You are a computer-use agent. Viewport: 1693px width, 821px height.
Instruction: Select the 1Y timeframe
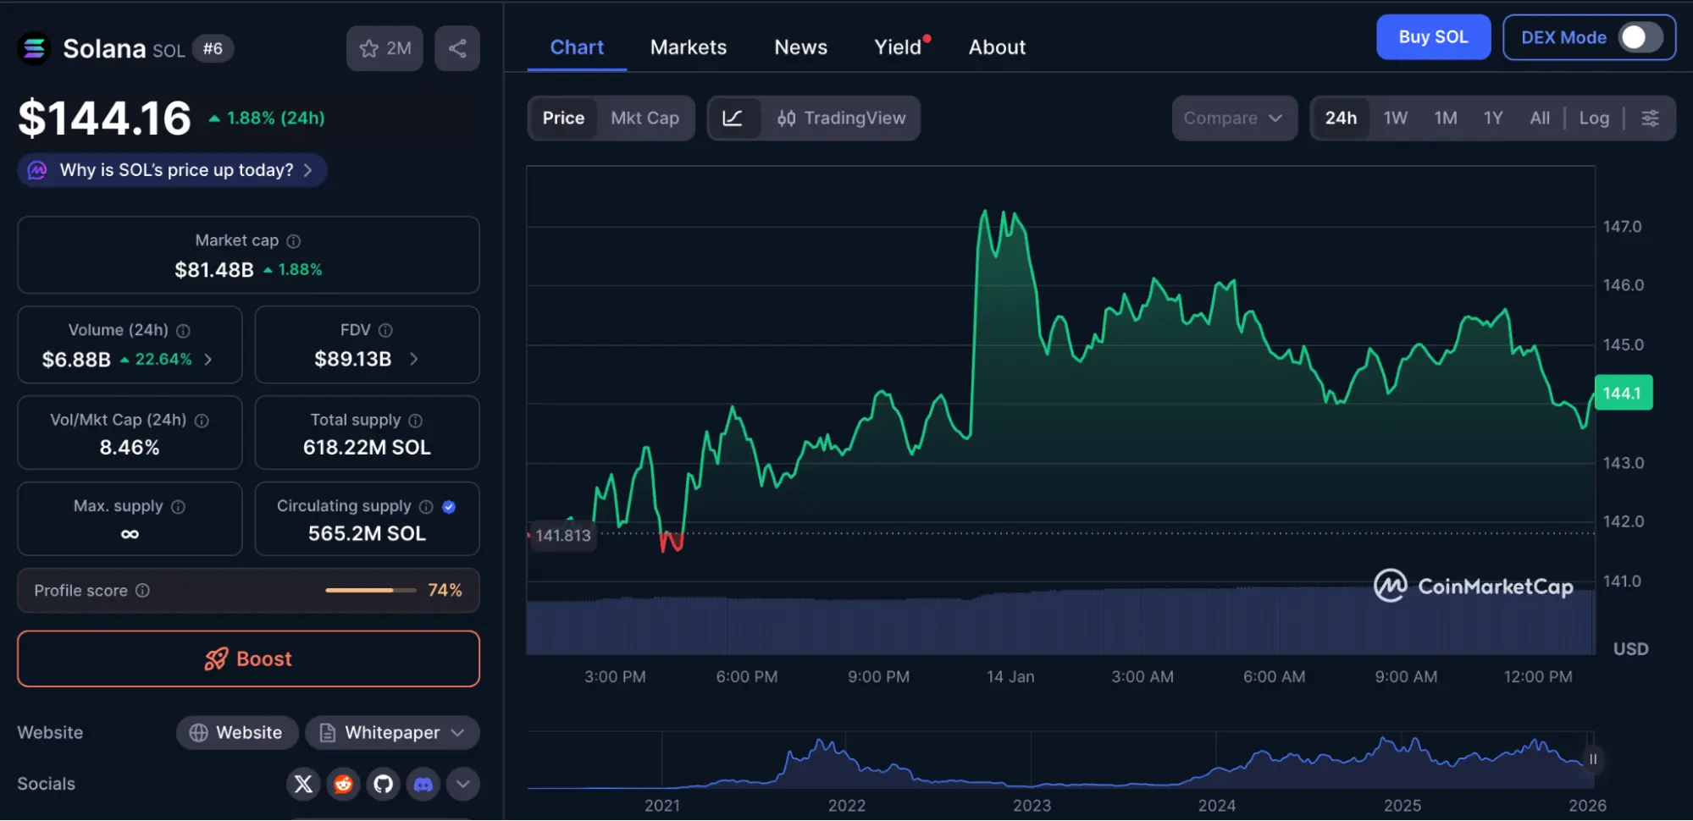[1492, 118]
